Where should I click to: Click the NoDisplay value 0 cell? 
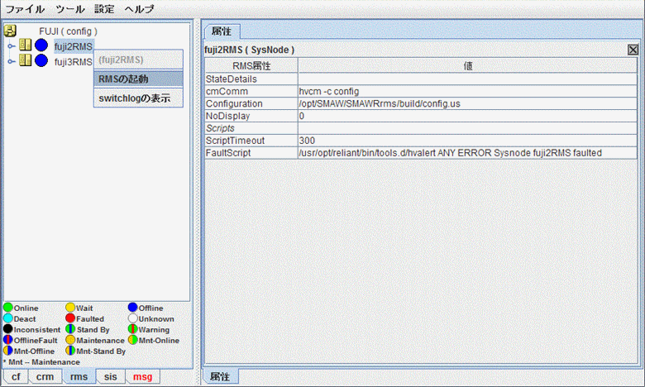coord(468,116)
